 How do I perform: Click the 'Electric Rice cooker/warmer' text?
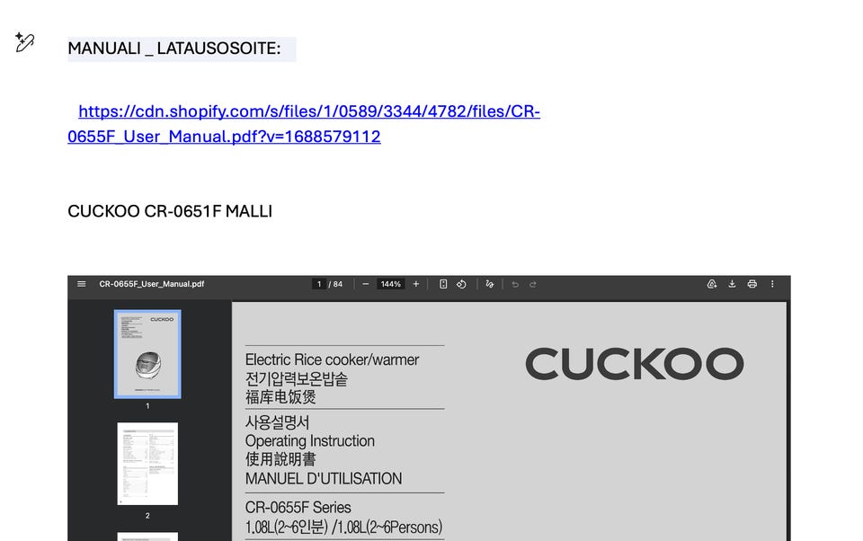[332, 360]
